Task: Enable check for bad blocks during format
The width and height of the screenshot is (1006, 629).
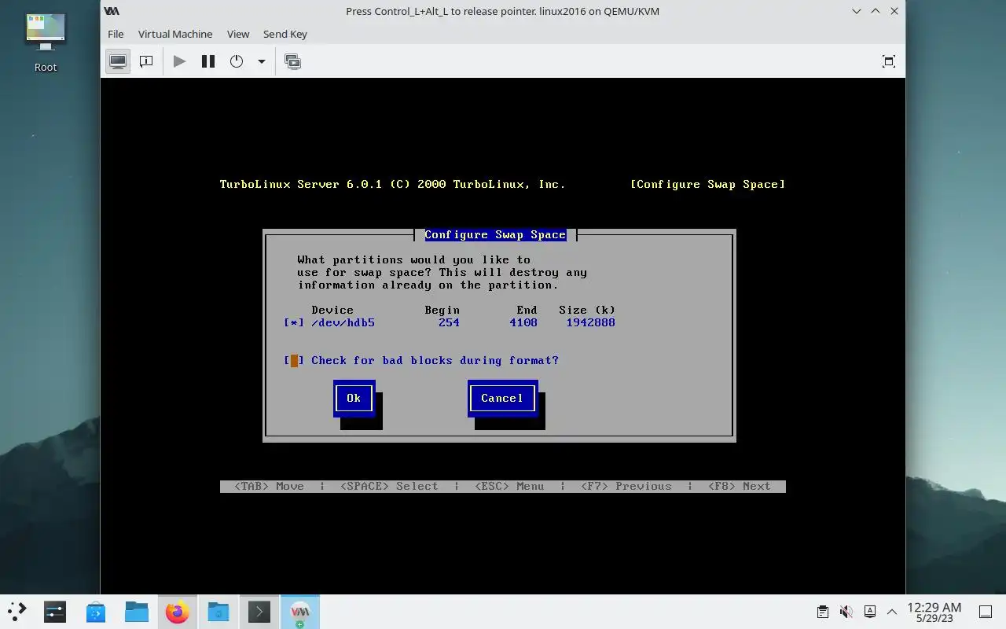Action: coord(294,360)
